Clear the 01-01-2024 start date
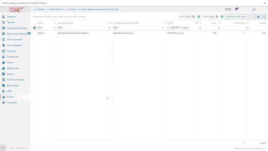The height and width of the screenshot is (151, 268). pos(193,17)
